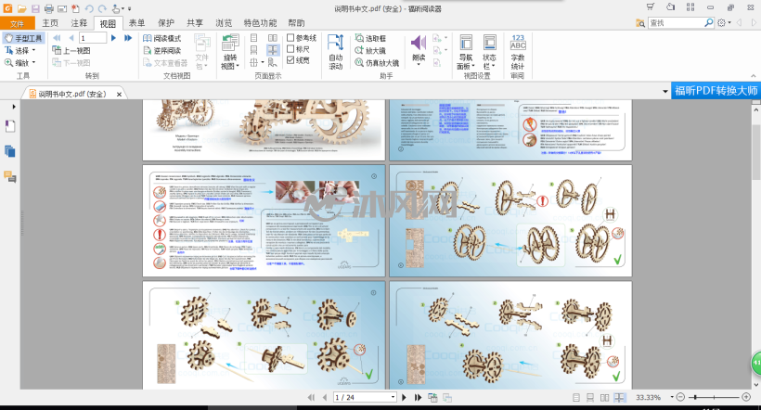Open page thumbnails panel in sidebar
Image resolution: width=761 pixels, height=410 pixels.
tap(9, 151)
